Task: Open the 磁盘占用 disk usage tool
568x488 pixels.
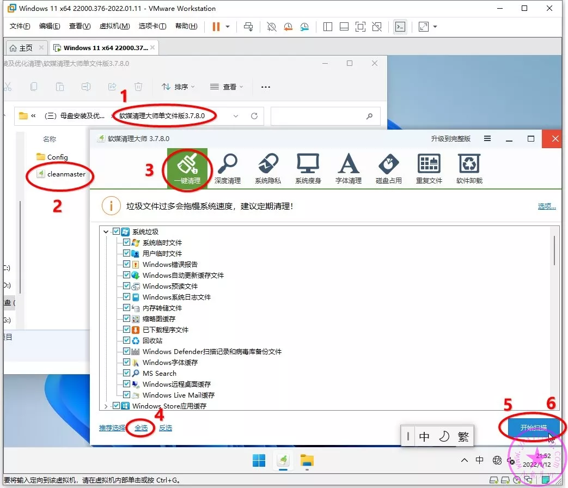Action: pyautogui.click(x=388, y=167)
